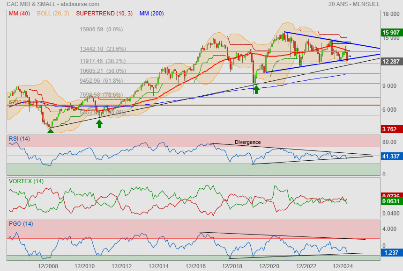Click the 12/2022 date axis label

(x=306, y=266)
